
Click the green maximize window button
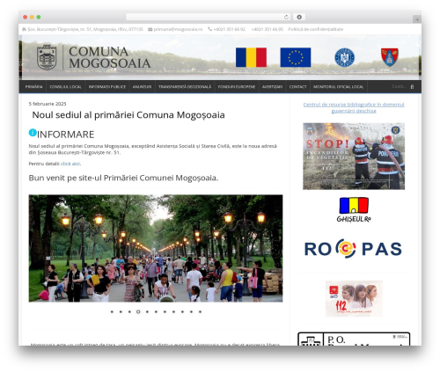pyautogui.click(x=39, y=17)
